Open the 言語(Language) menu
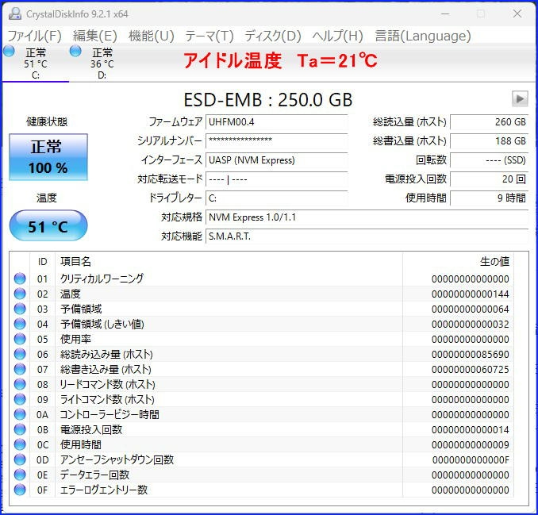This screenshot has height=515, width=538. [423, 36]
